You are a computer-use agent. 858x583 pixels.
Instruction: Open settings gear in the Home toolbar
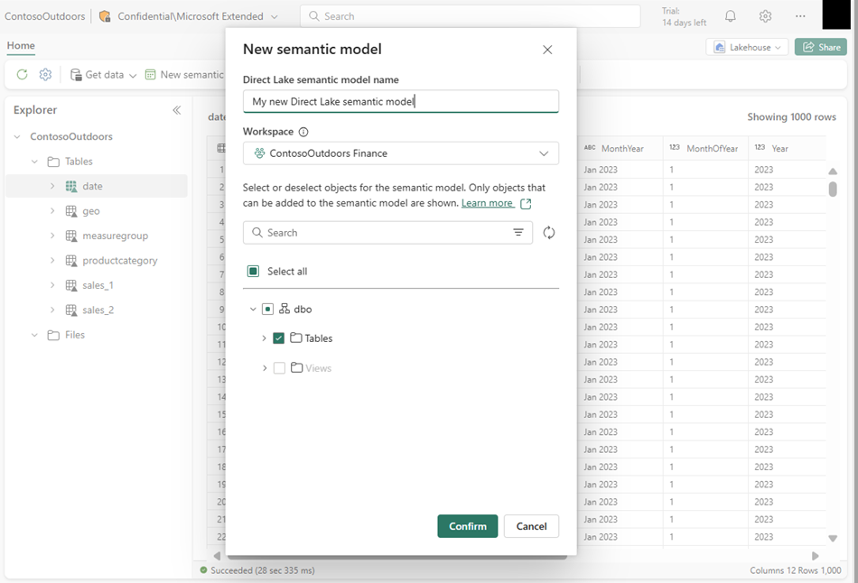(x=45, y=75)
